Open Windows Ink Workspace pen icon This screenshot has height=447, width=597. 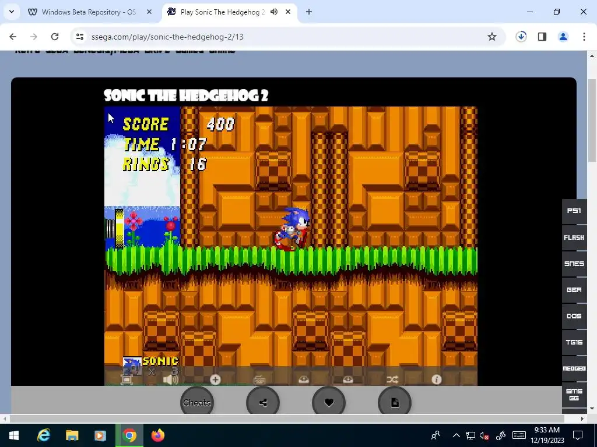click(501, 435)
